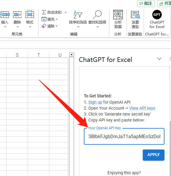171x176 pixels.
Task: Click the ChatGPT for Excel pane title
Action: point(106,60)
